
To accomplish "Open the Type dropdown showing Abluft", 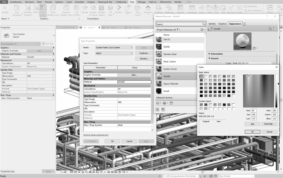I will tap(114, 53).
